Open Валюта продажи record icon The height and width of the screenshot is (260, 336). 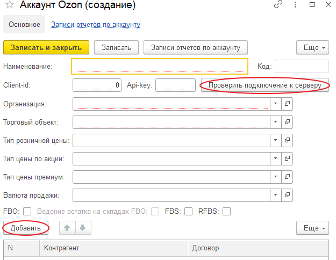[x=287, y=195]
